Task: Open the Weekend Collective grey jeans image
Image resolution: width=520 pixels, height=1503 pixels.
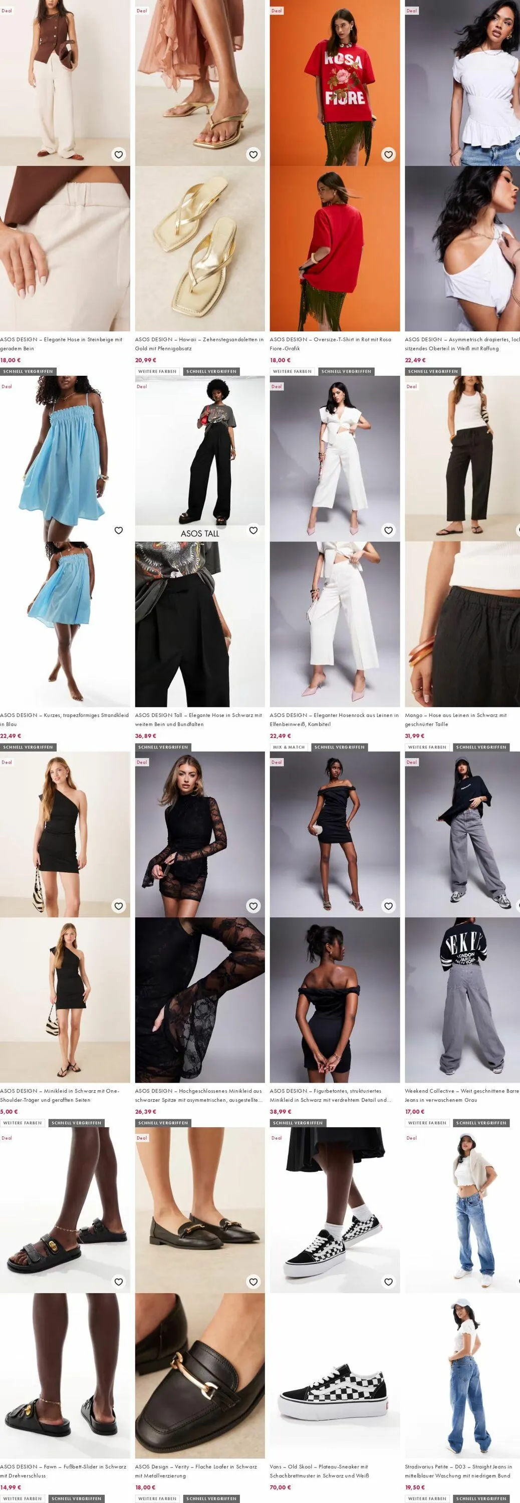Action: [x=462, y=834]
